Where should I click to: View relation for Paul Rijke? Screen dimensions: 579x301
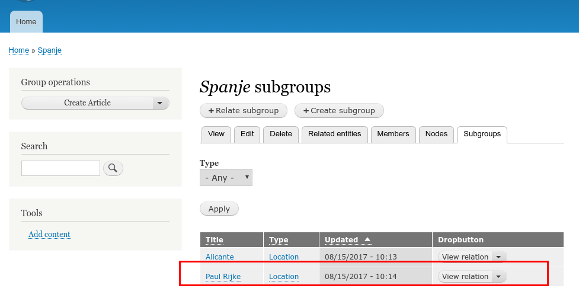click(x=465, y=277)
